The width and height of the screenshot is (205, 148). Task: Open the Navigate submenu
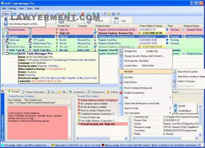145,72
